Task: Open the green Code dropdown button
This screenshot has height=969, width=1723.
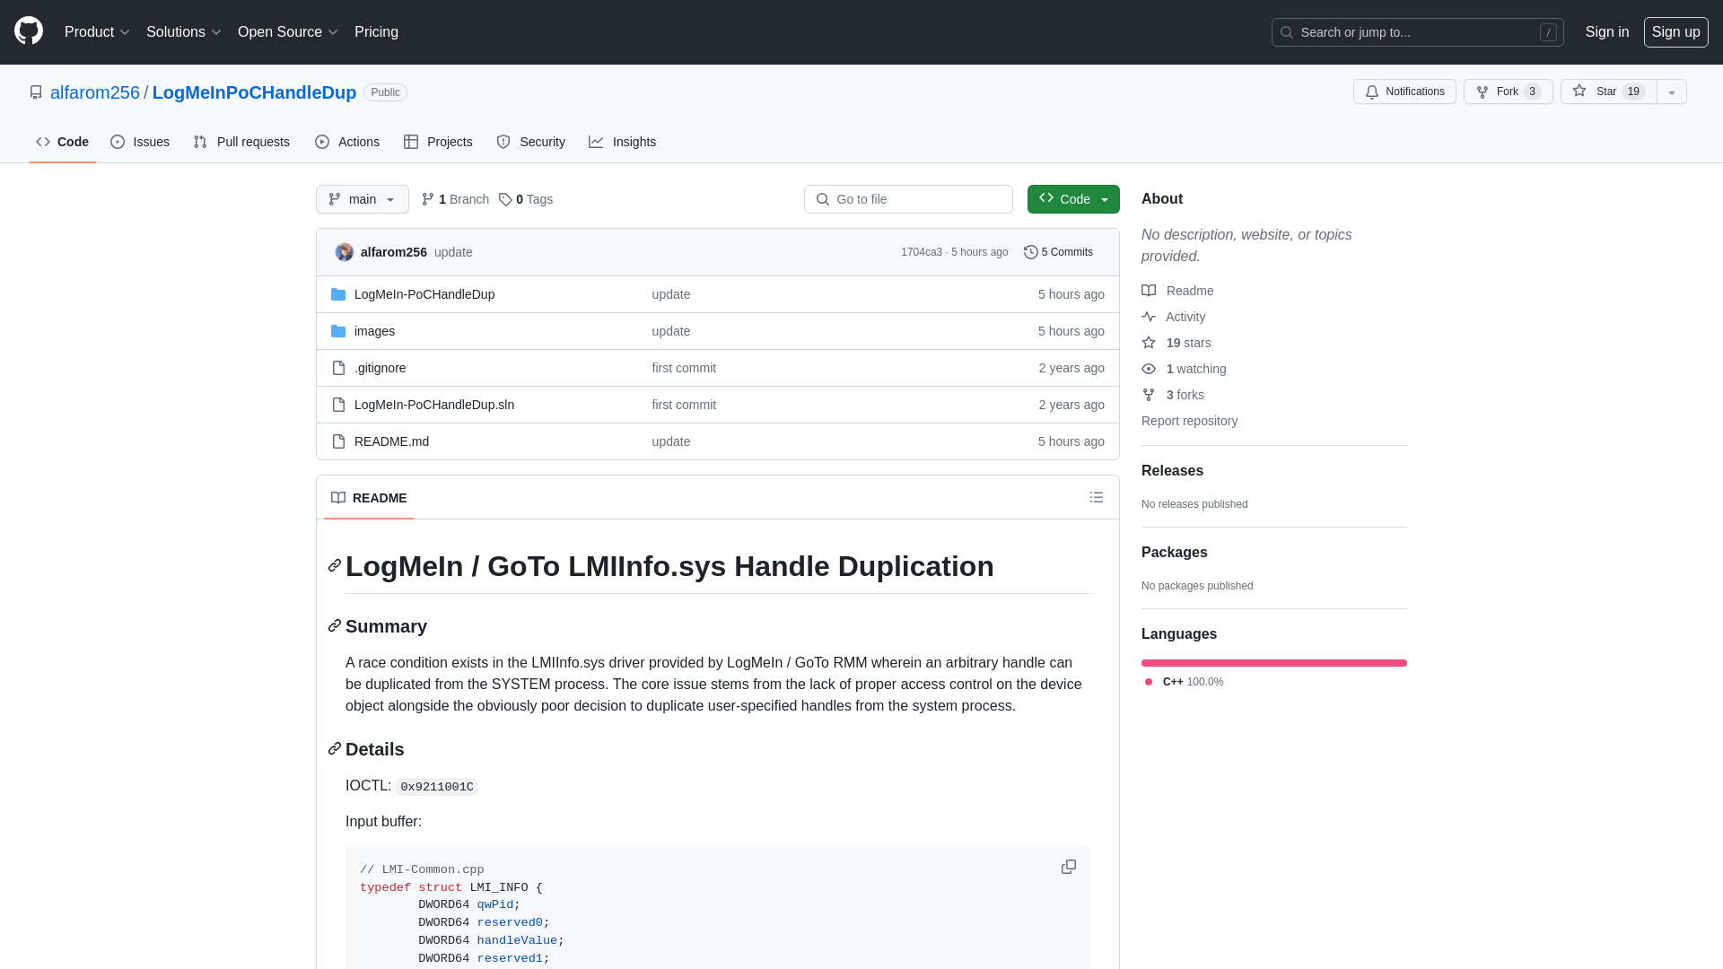Action: pos(1073,199)
